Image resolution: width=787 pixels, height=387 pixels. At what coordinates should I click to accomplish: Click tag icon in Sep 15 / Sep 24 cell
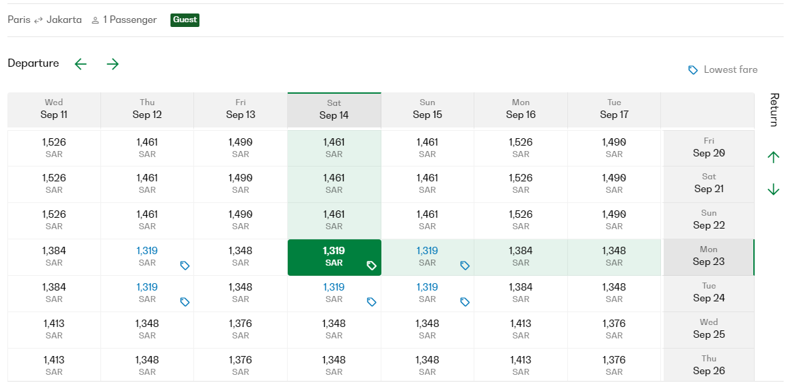(465, 301)
